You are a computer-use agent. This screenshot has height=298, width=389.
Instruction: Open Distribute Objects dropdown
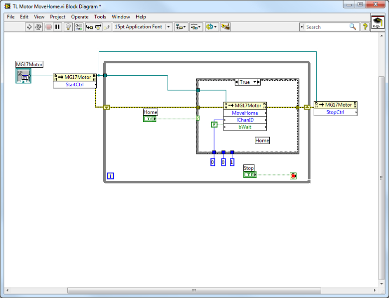(196, 27)
